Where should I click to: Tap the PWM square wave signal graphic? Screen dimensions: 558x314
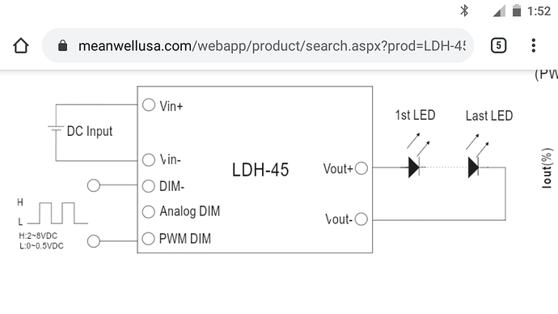coord(57,214)
